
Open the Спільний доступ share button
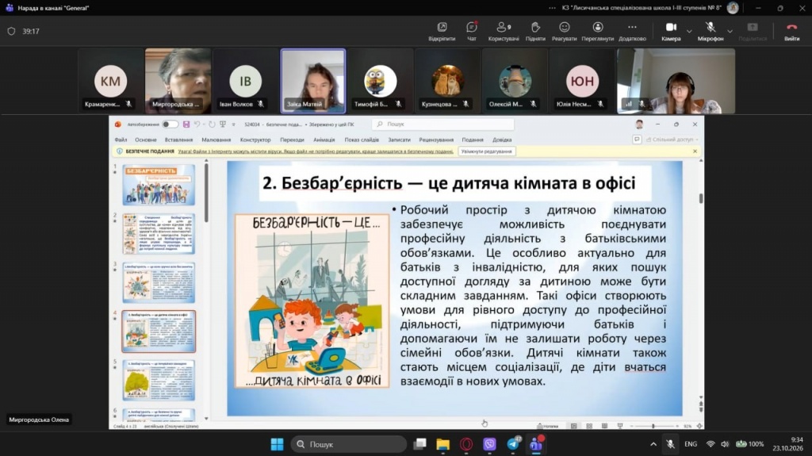coord(672,140)
